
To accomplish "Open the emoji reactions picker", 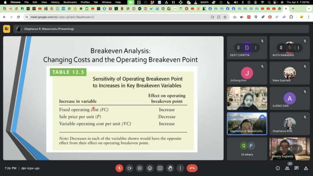I will coord(150,168).
